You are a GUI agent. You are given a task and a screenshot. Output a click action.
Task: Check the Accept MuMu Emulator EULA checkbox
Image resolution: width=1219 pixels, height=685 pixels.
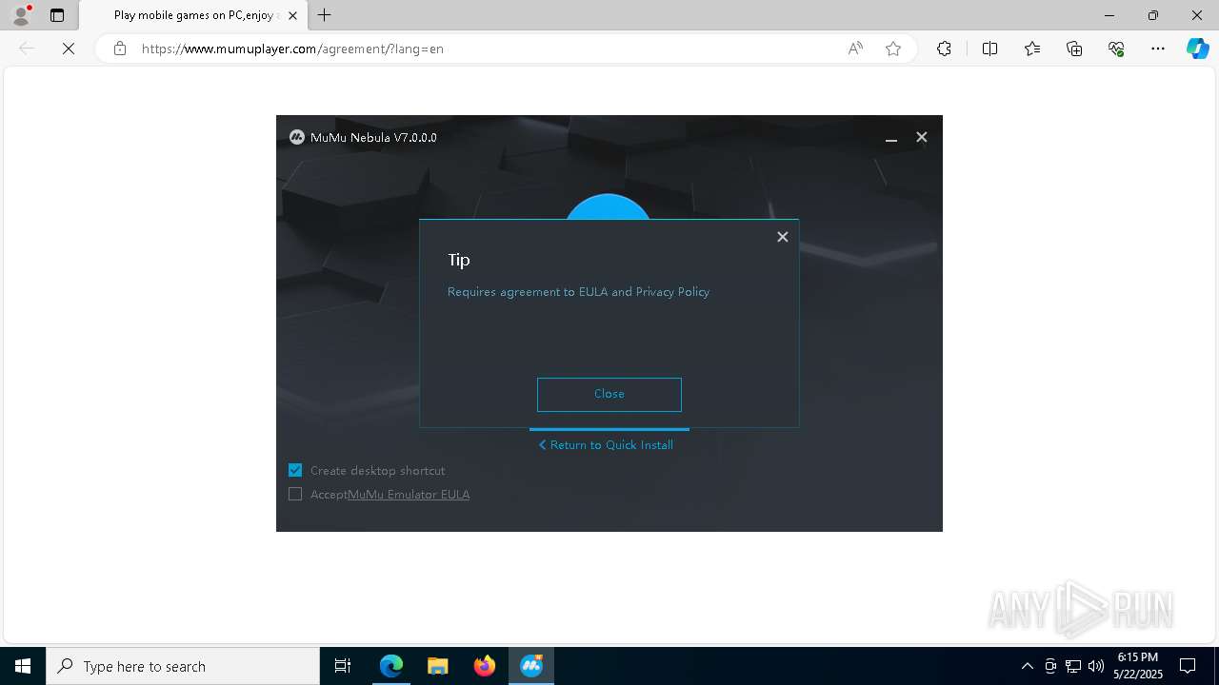(295, 494)
